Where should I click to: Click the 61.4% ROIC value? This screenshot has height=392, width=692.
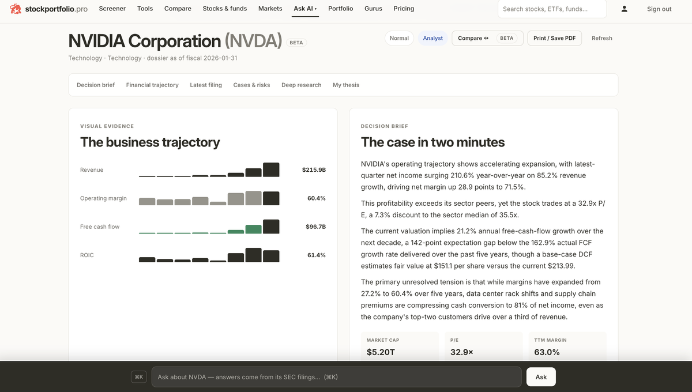(317, 255)
